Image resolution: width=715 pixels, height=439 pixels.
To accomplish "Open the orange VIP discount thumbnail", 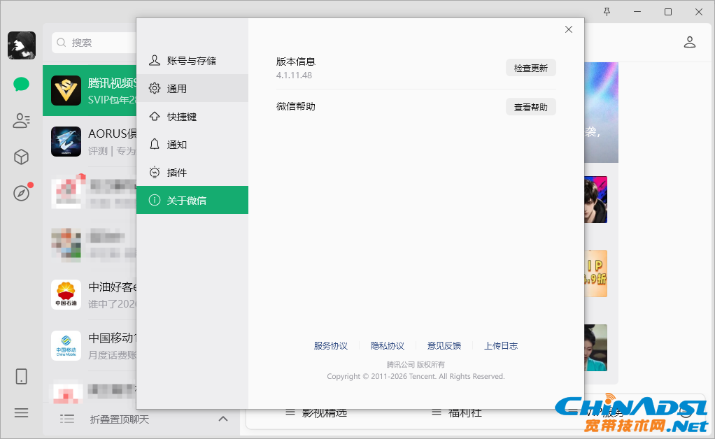I will point(595,274).
